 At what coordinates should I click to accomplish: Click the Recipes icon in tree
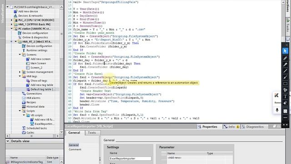24,102
